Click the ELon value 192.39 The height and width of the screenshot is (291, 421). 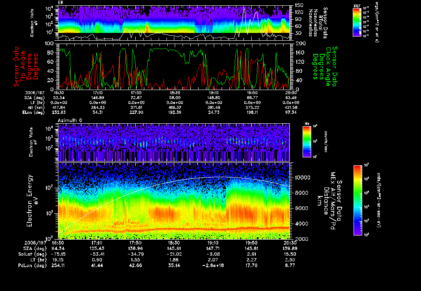tap(174, 112)
